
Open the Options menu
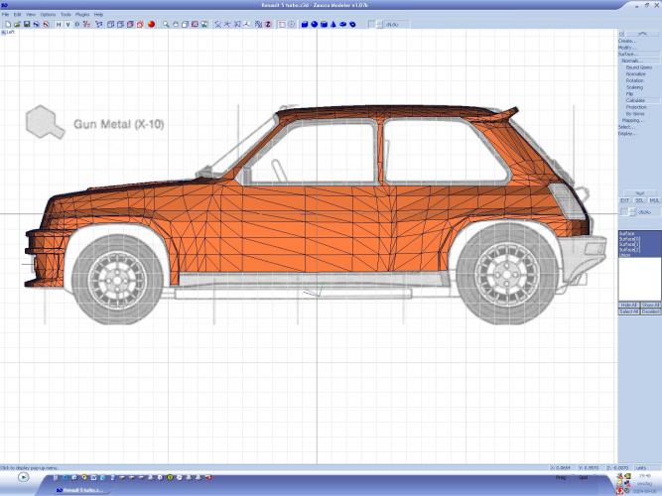(48, 15)
